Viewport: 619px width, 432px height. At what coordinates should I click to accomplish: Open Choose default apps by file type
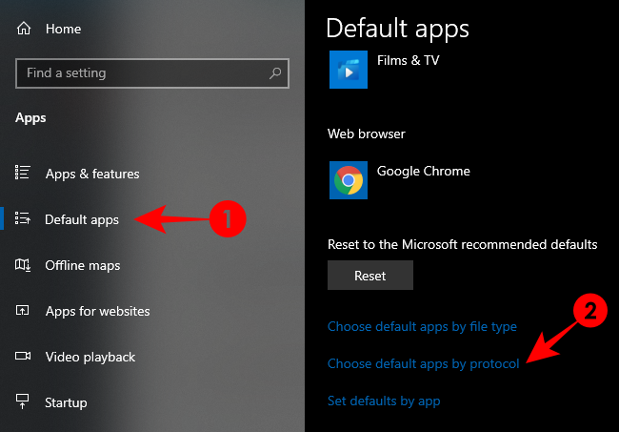point(422,326)
